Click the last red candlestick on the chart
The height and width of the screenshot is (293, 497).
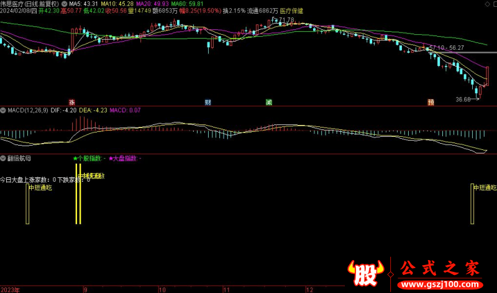[x=487, y=75]
